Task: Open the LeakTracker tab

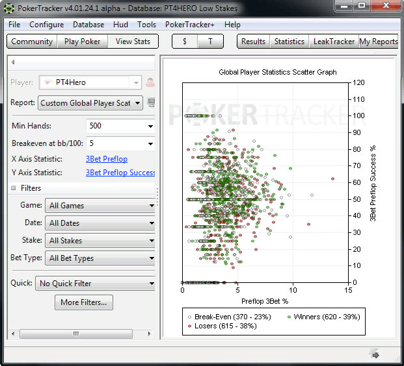Action: 334,42
